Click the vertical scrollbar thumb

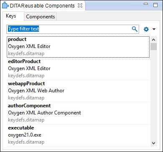point(153,46)
